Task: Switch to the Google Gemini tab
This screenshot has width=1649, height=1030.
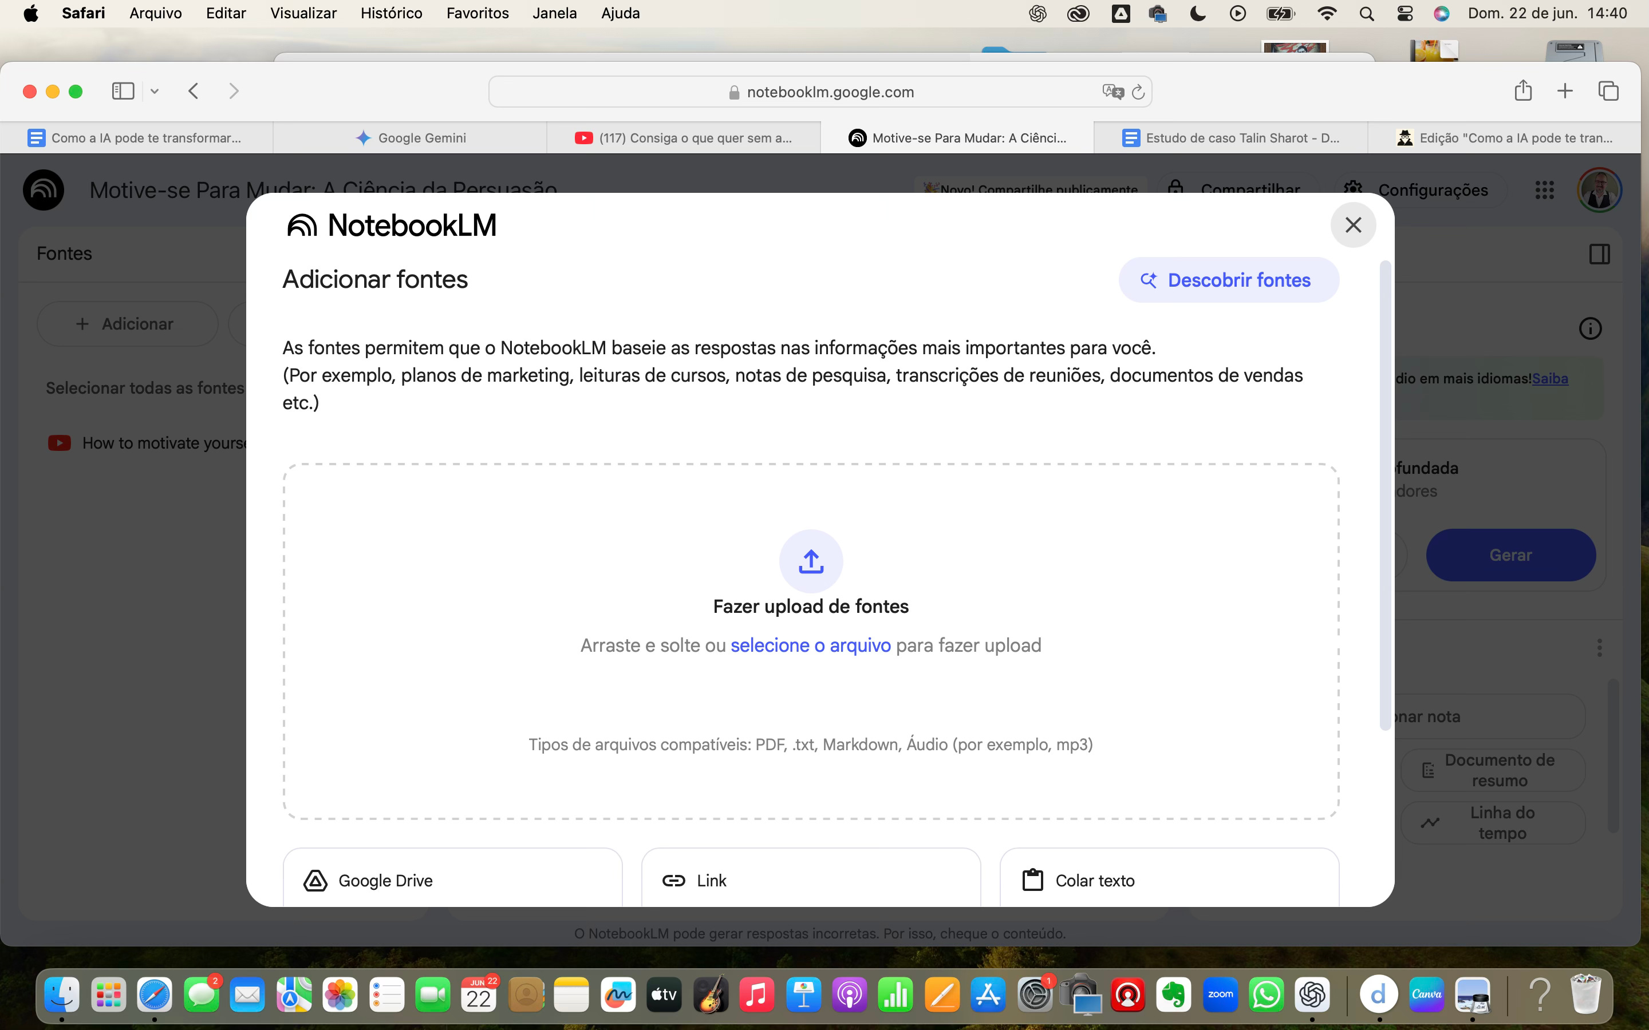Action: coord(410,137)
